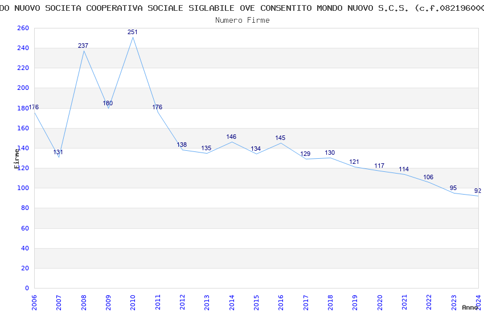
Task: Click the 251 data label for 2010
Action: click(x=133, y=32)
